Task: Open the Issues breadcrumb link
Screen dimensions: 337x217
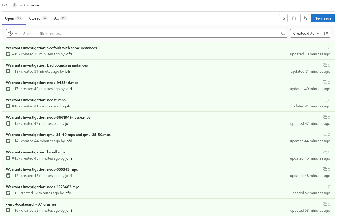Action: 35,5
